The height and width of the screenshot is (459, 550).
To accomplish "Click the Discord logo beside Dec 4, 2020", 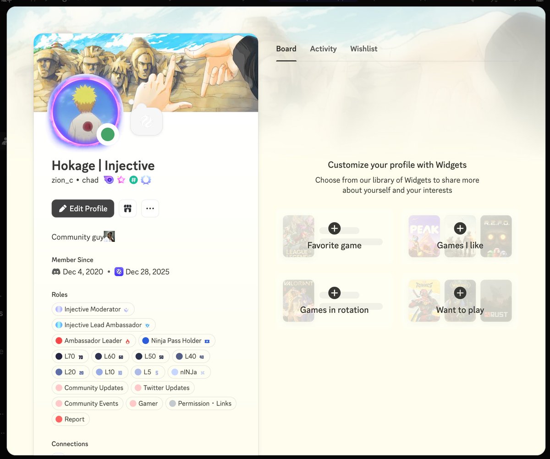I will tap(56, 272).
